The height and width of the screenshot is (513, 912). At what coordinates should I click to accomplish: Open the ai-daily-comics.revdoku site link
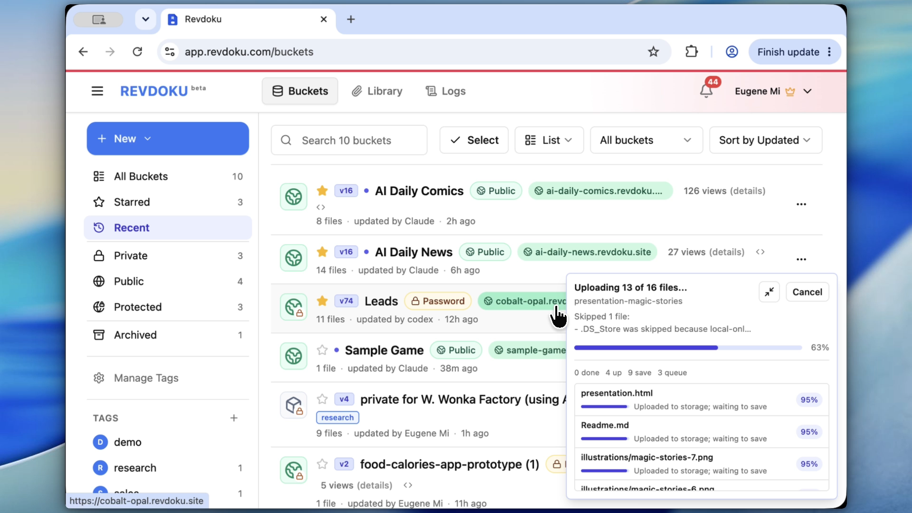(x=600, y=190)
